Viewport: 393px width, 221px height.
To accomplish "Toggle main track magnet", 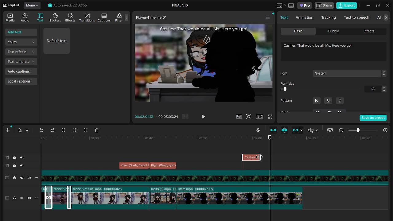I will click(x=273, y=130).
